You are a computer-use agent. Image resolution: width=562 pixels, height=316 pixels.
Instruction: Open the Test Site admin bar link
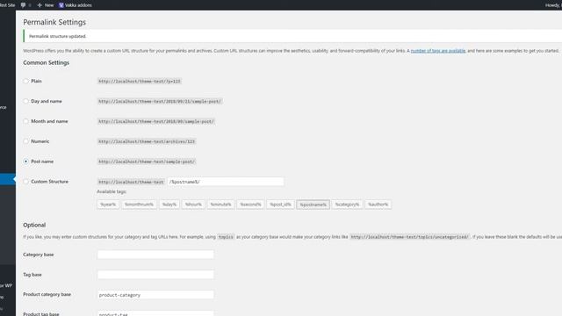[7, 5]
